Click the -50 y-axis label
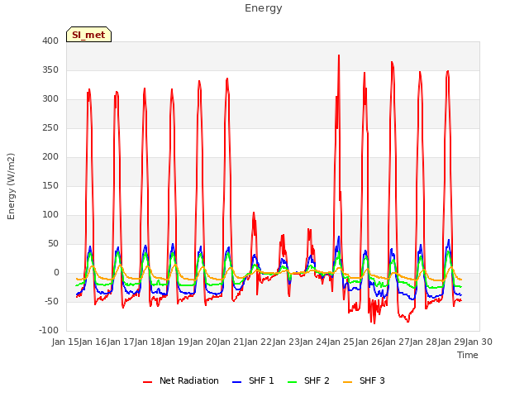 (51, 301)
